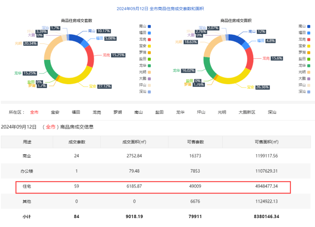The width and height of the screenshot is (315, 227).
Task: Select 龙岗 in the district filter row
Action: pyautogui.click(x=97, y=112)
